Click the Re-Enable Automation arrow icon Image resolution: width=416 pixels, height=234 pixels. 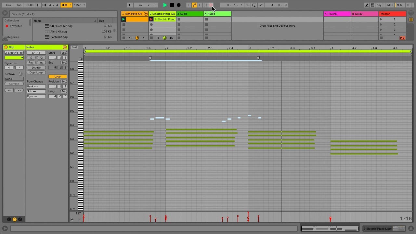200,5
